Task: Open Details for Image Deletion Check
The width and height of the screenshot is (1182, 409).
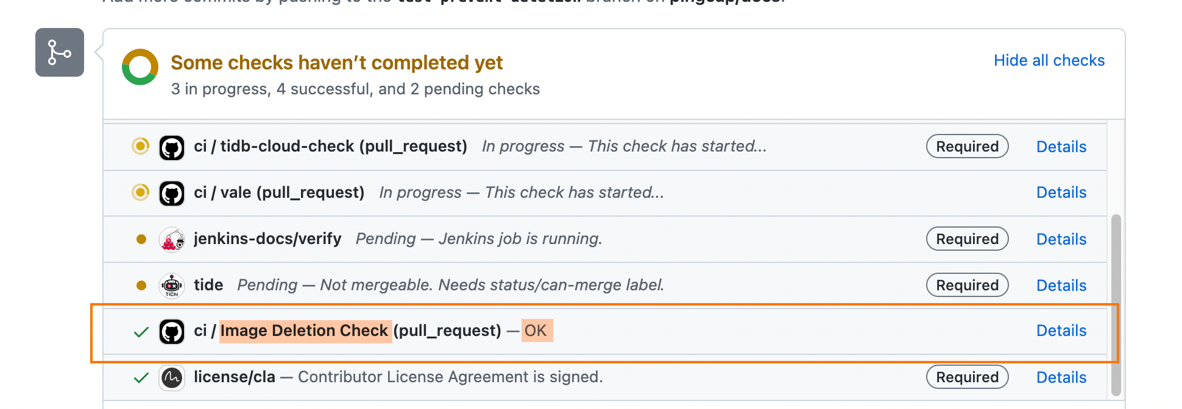Action: (1061, 330)
